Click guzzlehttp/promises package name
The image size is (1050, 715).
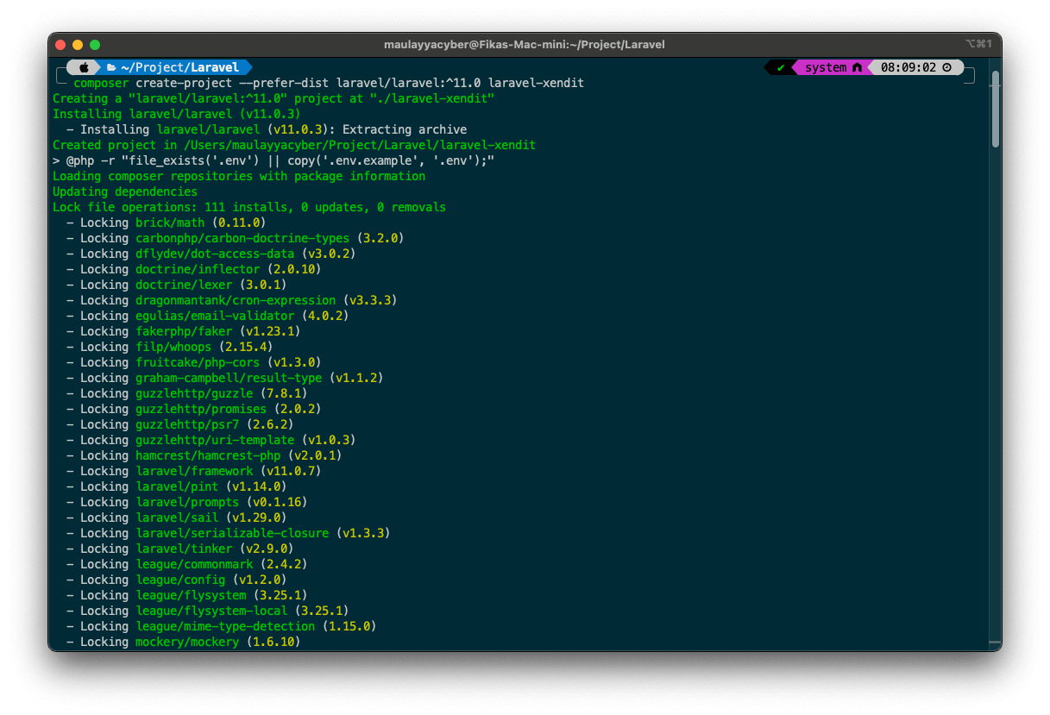[x=201, y=409]
